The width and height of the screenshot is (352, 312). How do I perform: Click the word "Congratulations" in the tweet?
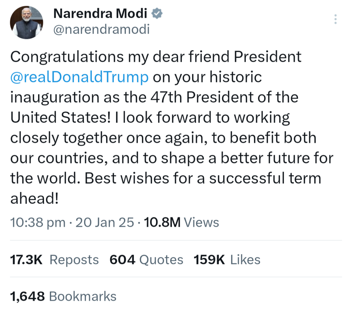click(67, 57)
